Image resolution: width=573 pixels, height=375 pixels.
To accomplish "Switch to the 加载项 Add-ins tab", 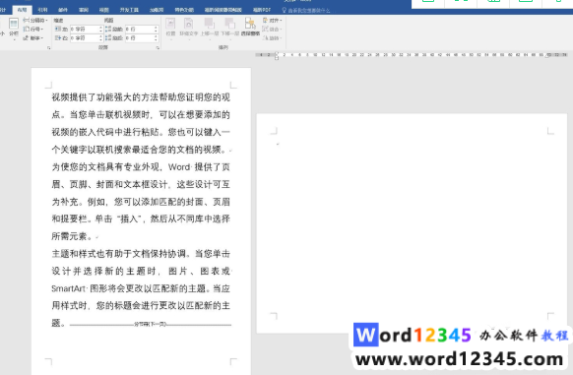I will 157,10.
